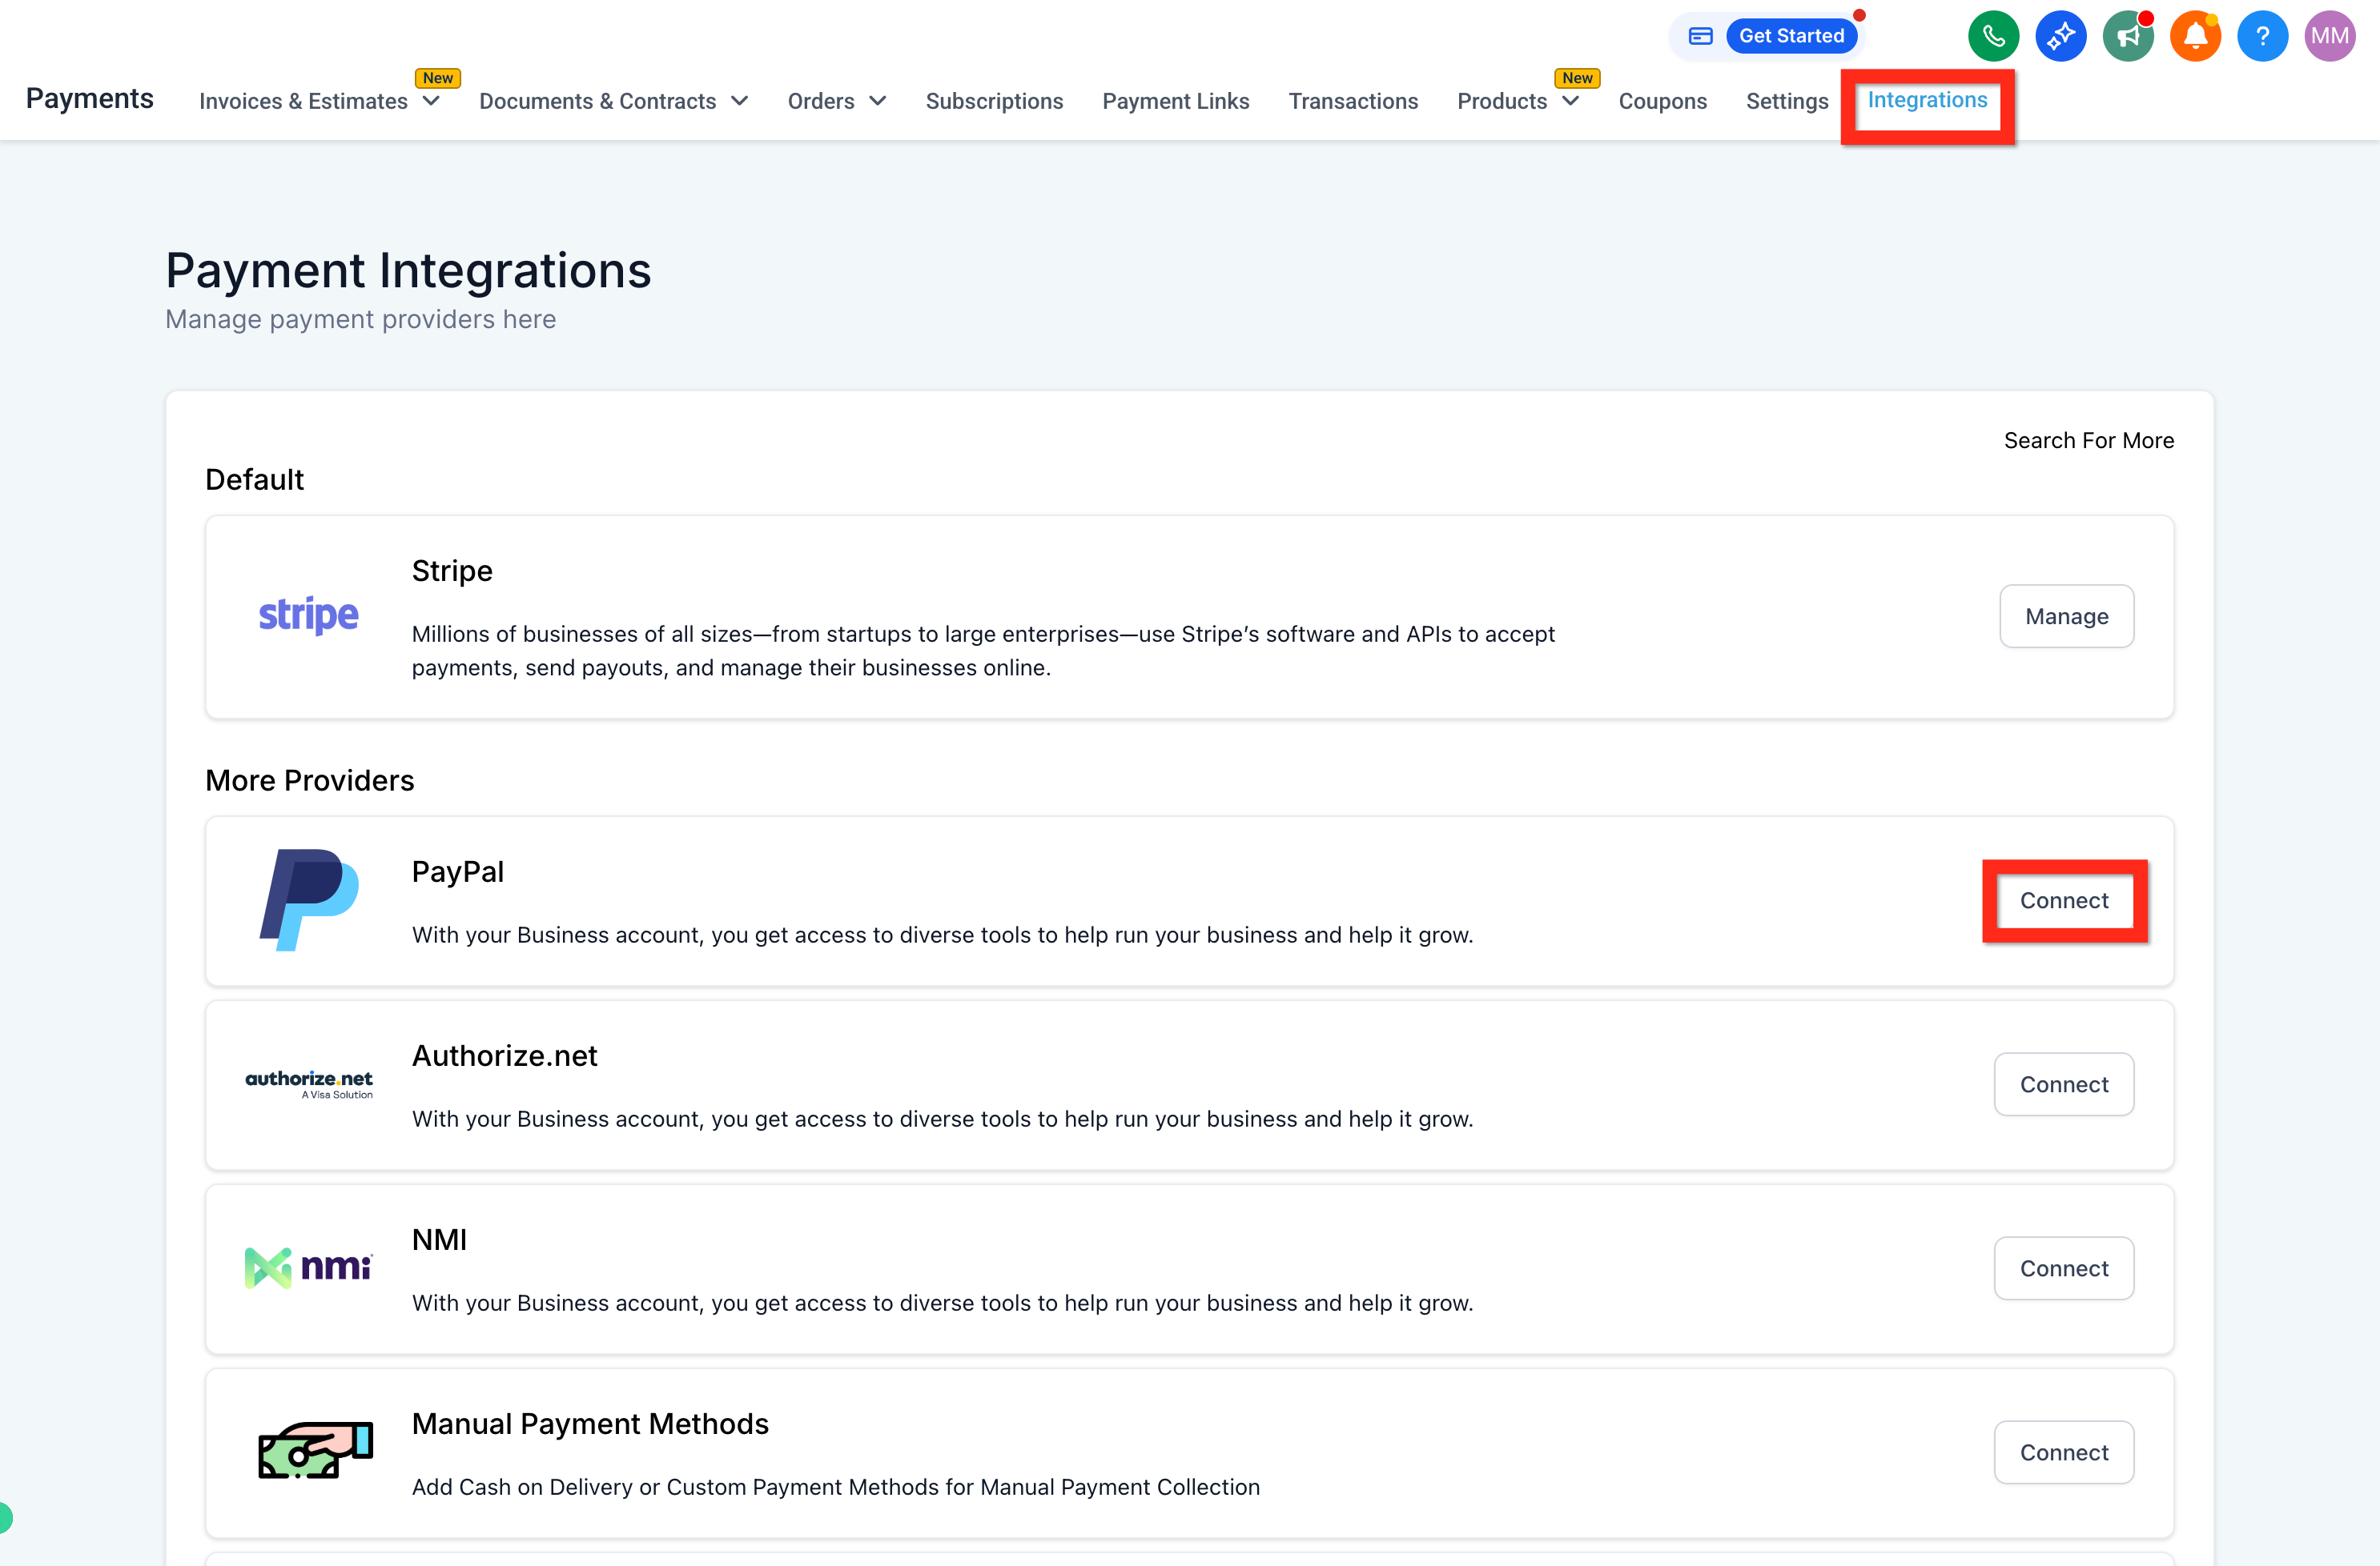Viewport: 2380px width, 1566px height.
Task: Click the Stripe logo
Action: [308, 615]
